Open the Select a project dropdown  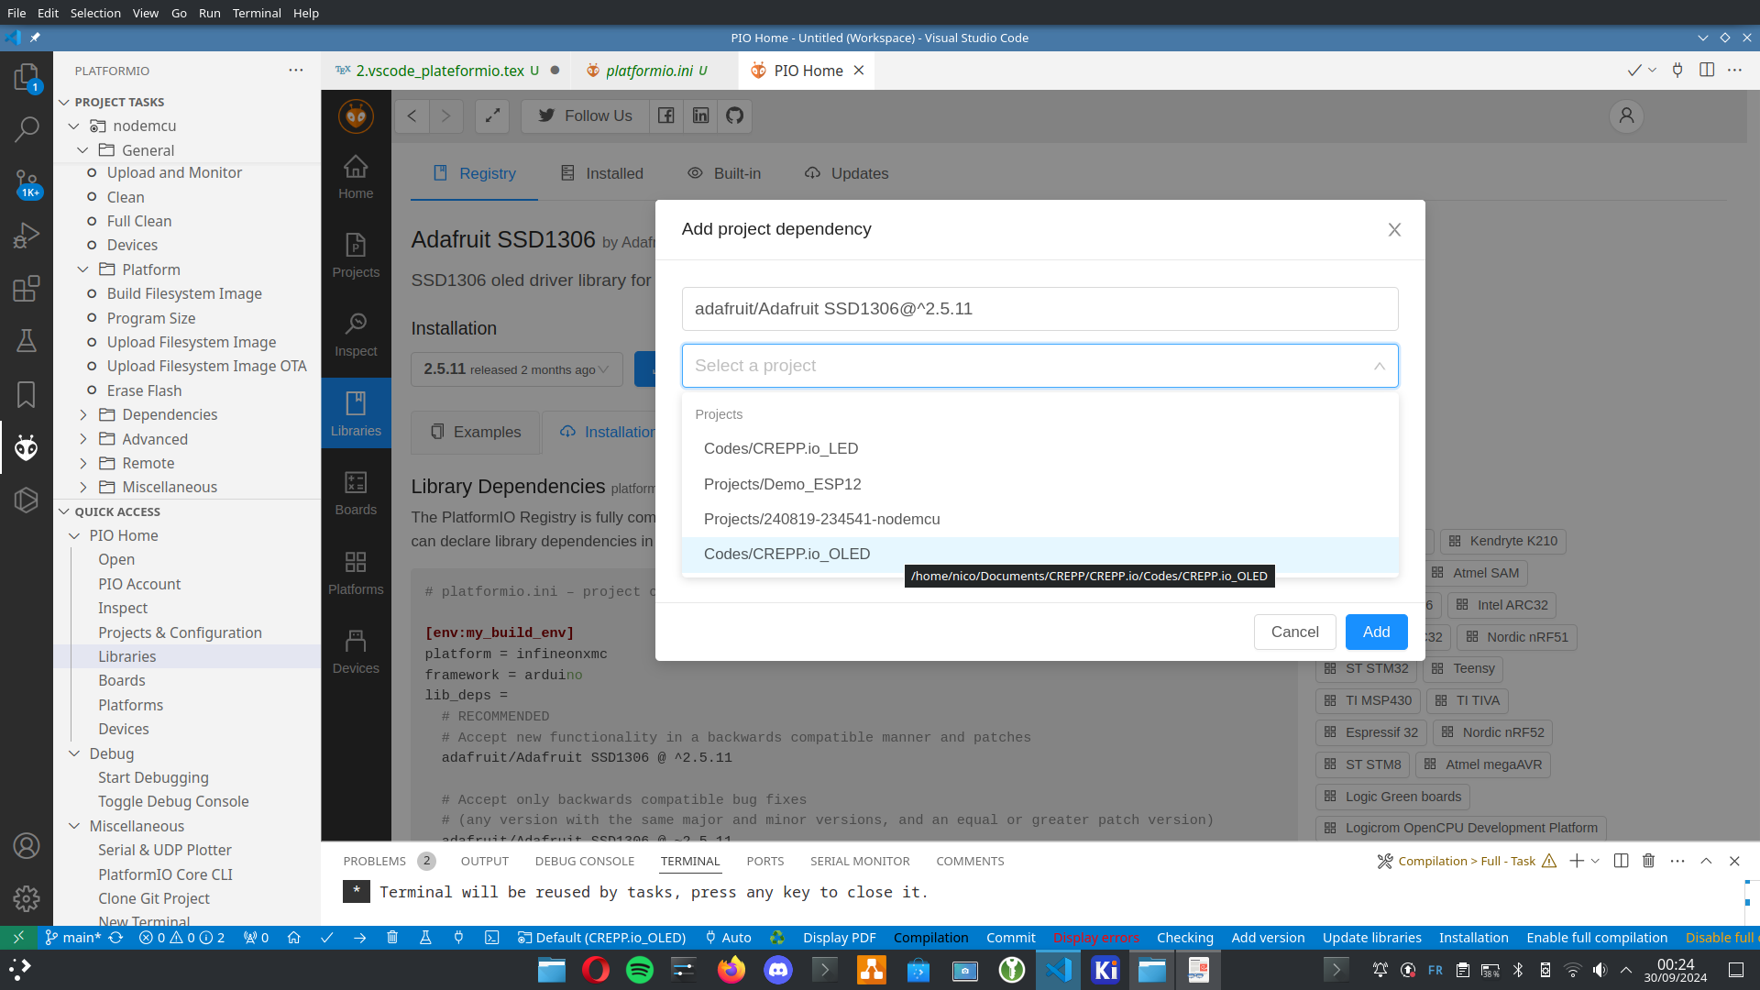pos(1039,366)
